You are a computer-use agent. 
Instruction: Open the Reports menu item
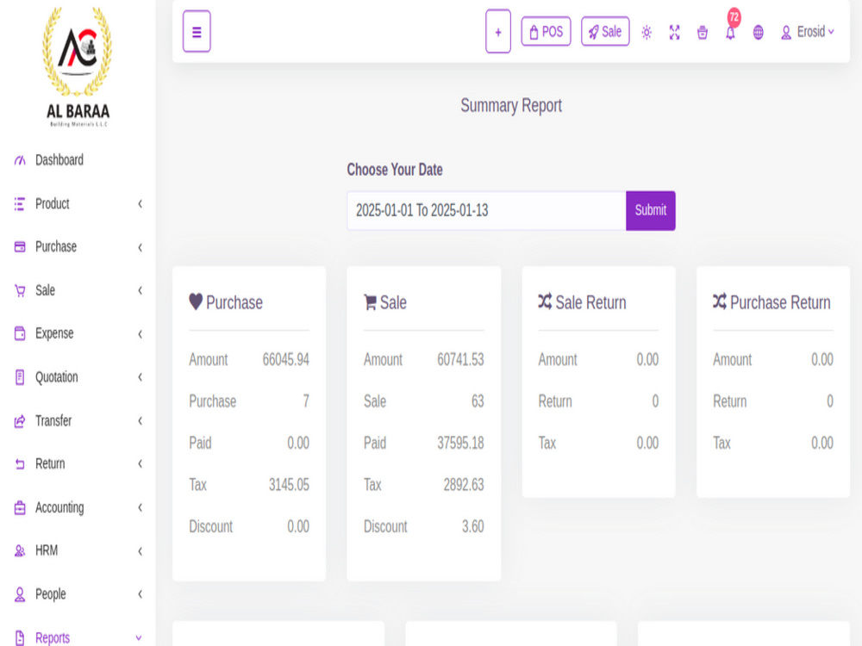(53, 637)
